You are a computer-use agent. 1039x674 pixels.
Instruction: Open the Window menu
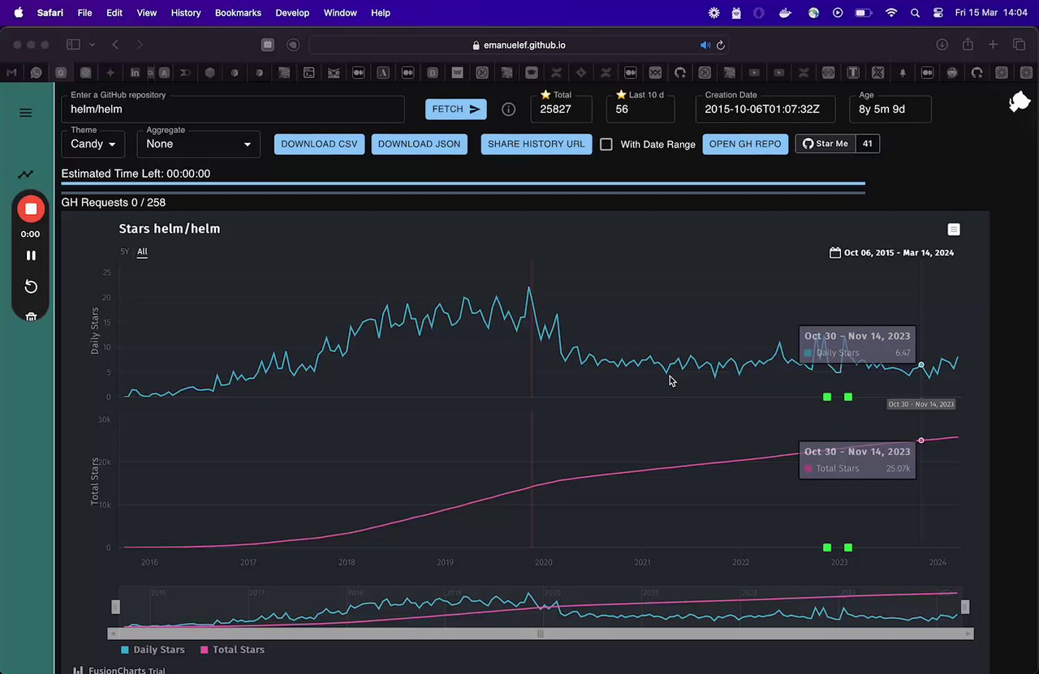click(x=340, y=13)
